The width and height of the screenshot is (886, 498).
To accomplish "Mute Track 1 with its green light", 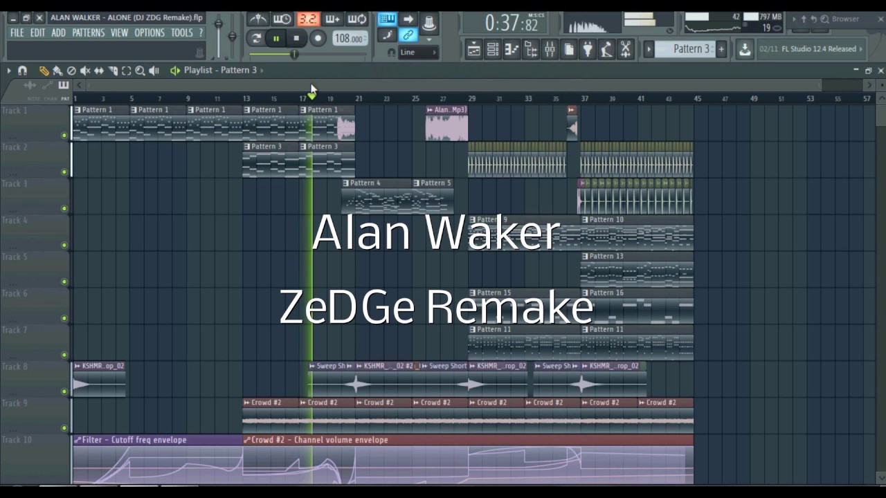I will 64,136.
